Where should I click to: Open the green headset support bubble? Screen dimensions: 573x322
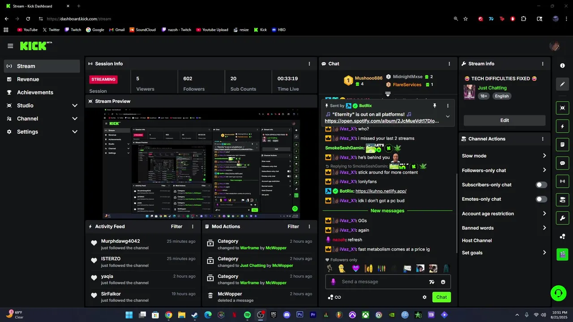(558, 293)
